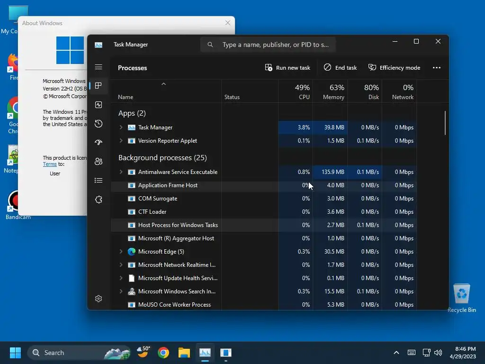Open clock showing 8:46 PM
Viewport: 485px width, 364px height.
tap(463, 353)
